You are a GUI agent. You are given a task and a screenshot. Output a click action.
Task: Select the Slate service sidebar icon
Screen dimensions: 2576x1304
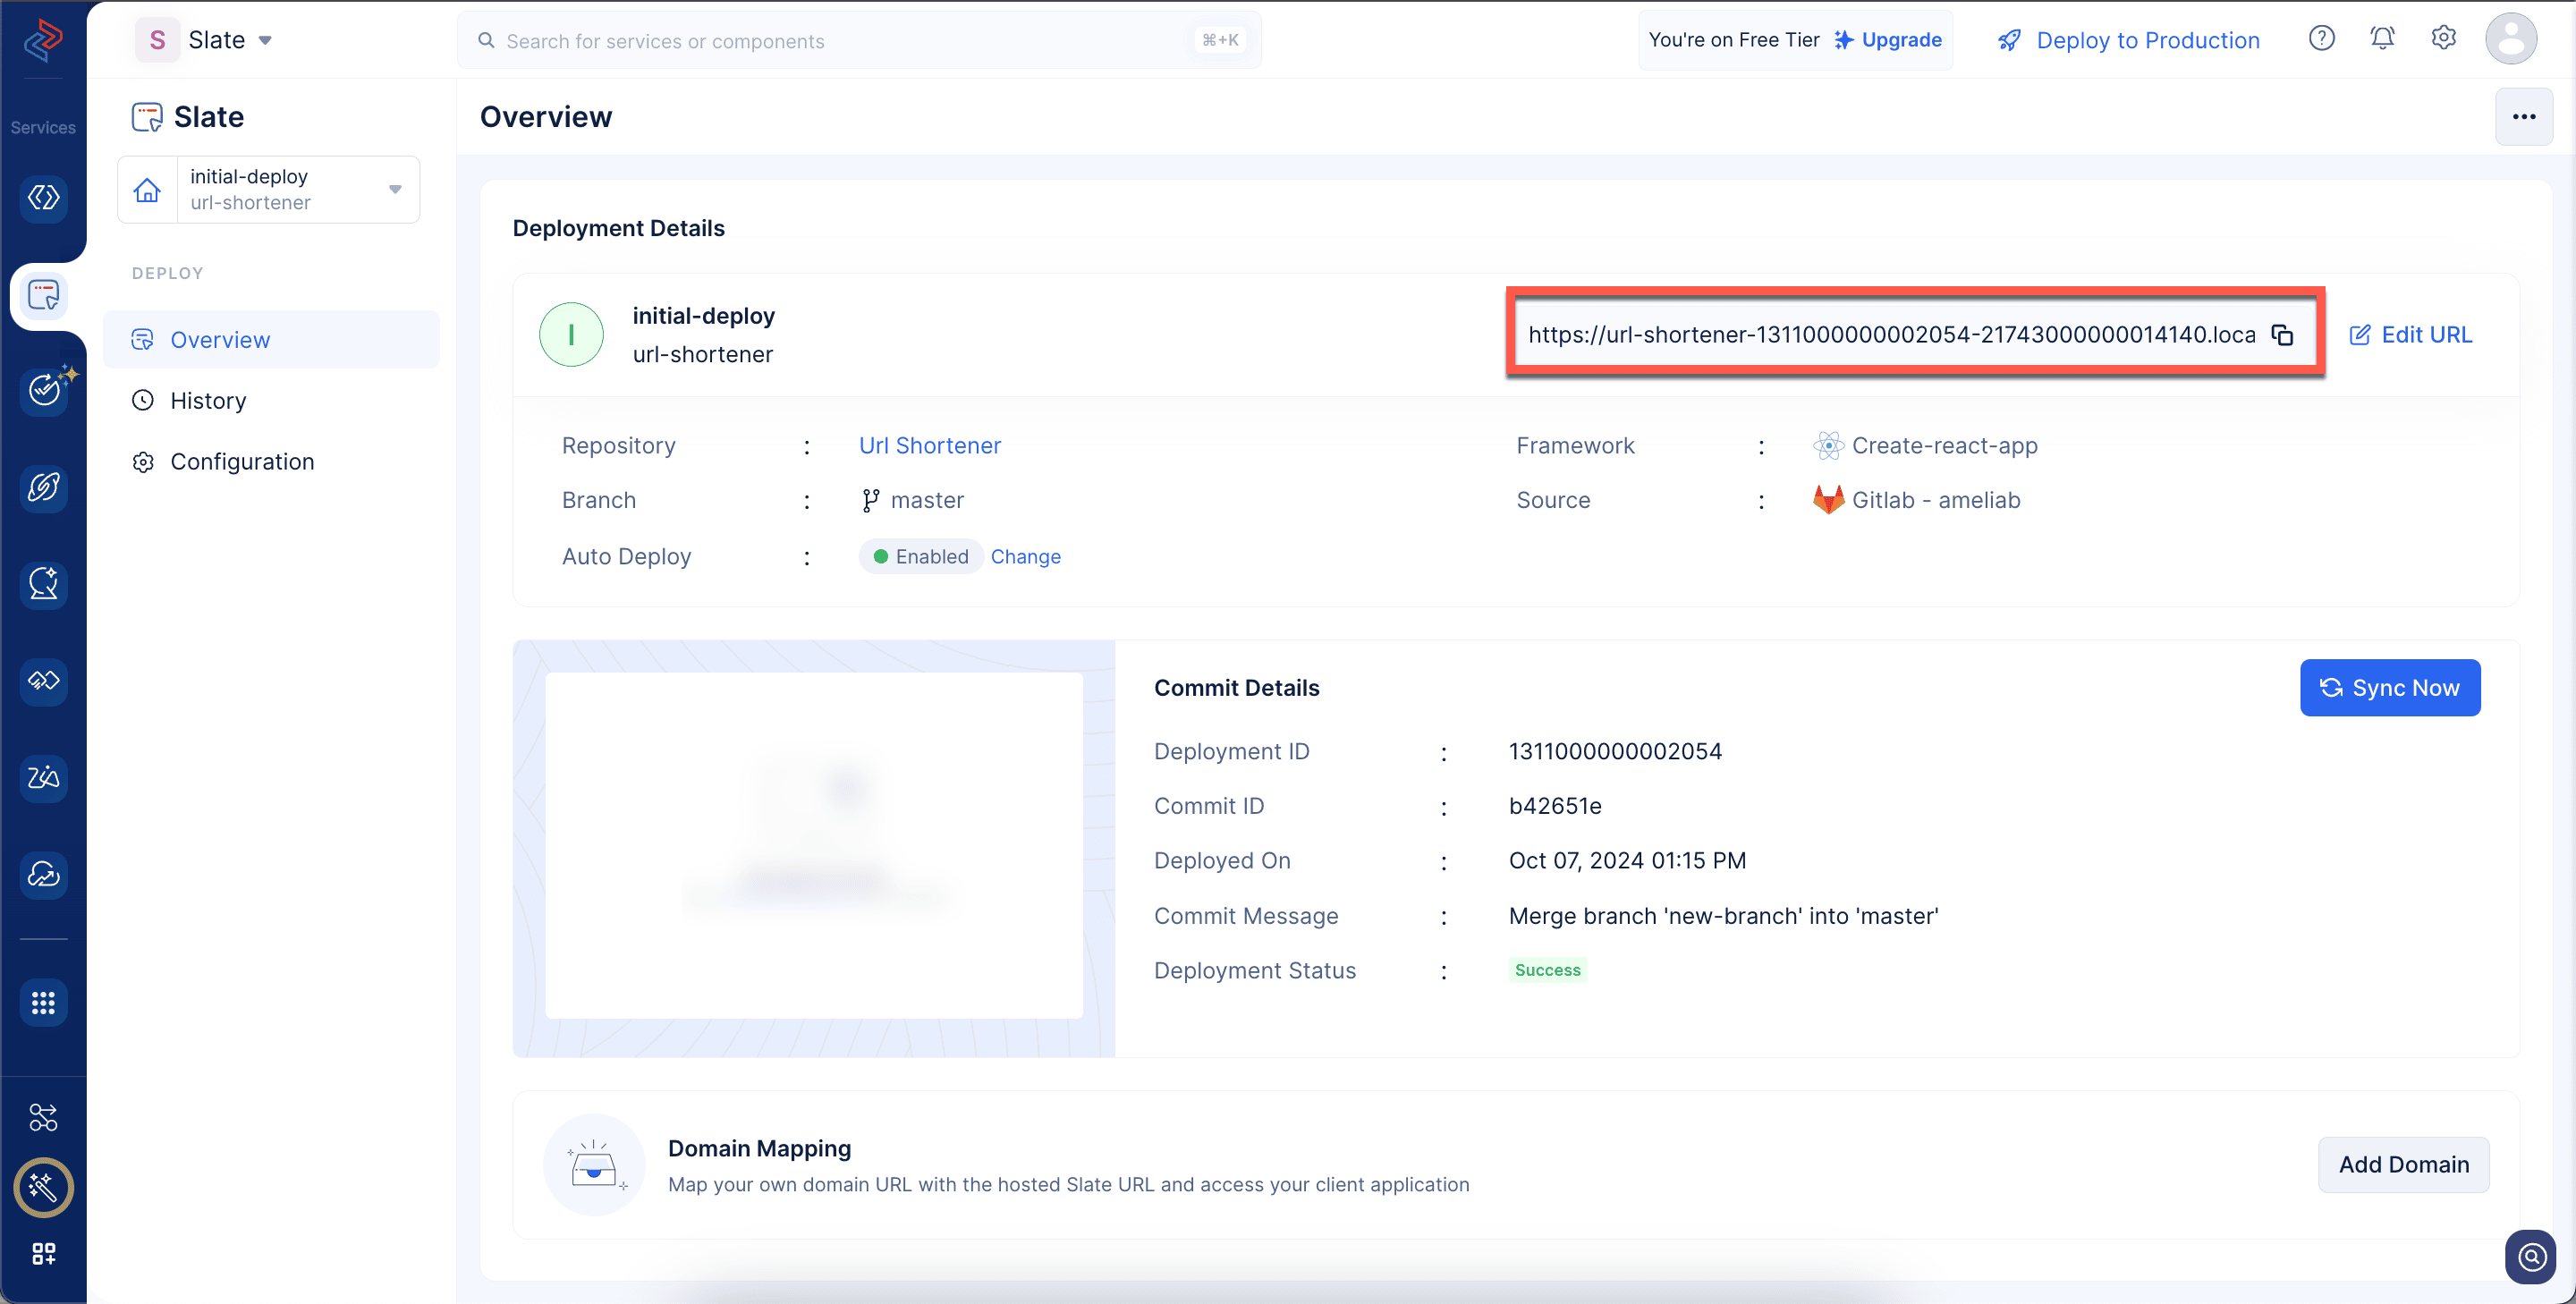point(43,296)
